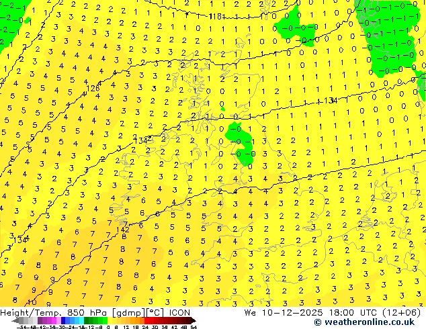The height and width of the screenshot is (329, 426).
Task: Click the '118' contour height label
Action: 215,17
